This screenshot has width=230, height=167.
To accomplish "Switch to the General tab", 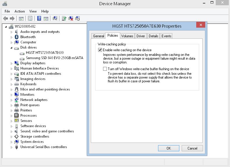I will 98,36.
